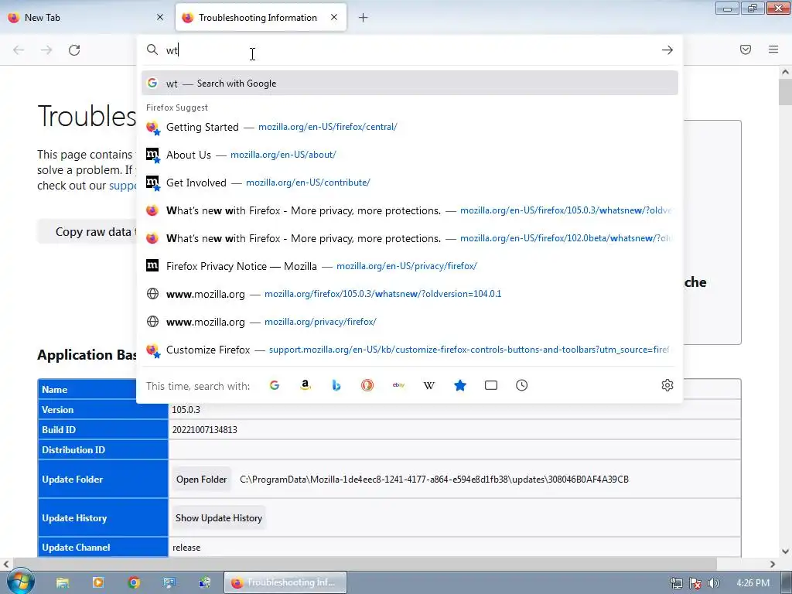The height and width of the screenshot is (594, 792).
Task: Select 'wt — Search with Google' suggestion
Action: click(410, 84)
